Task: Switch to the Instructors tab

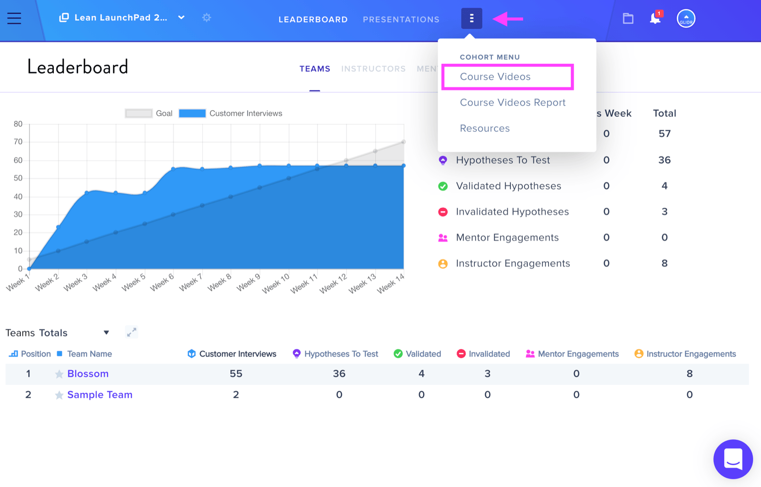Action: pos(373,69)
